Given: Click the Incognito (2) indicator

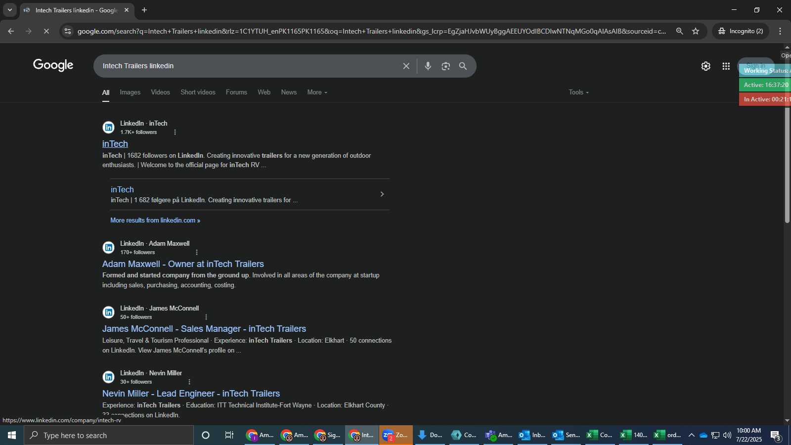Looking at the screenshot, I should (x=741, y=31).
